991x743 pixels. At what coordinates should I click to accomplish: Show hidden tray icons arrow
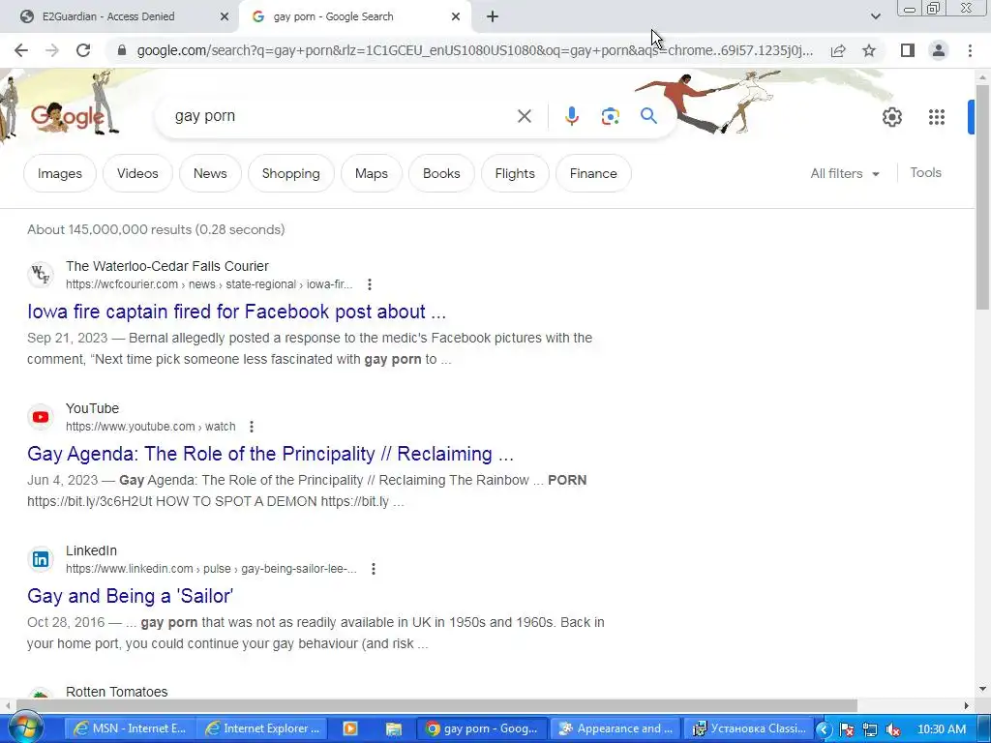[x=824, y=729]
